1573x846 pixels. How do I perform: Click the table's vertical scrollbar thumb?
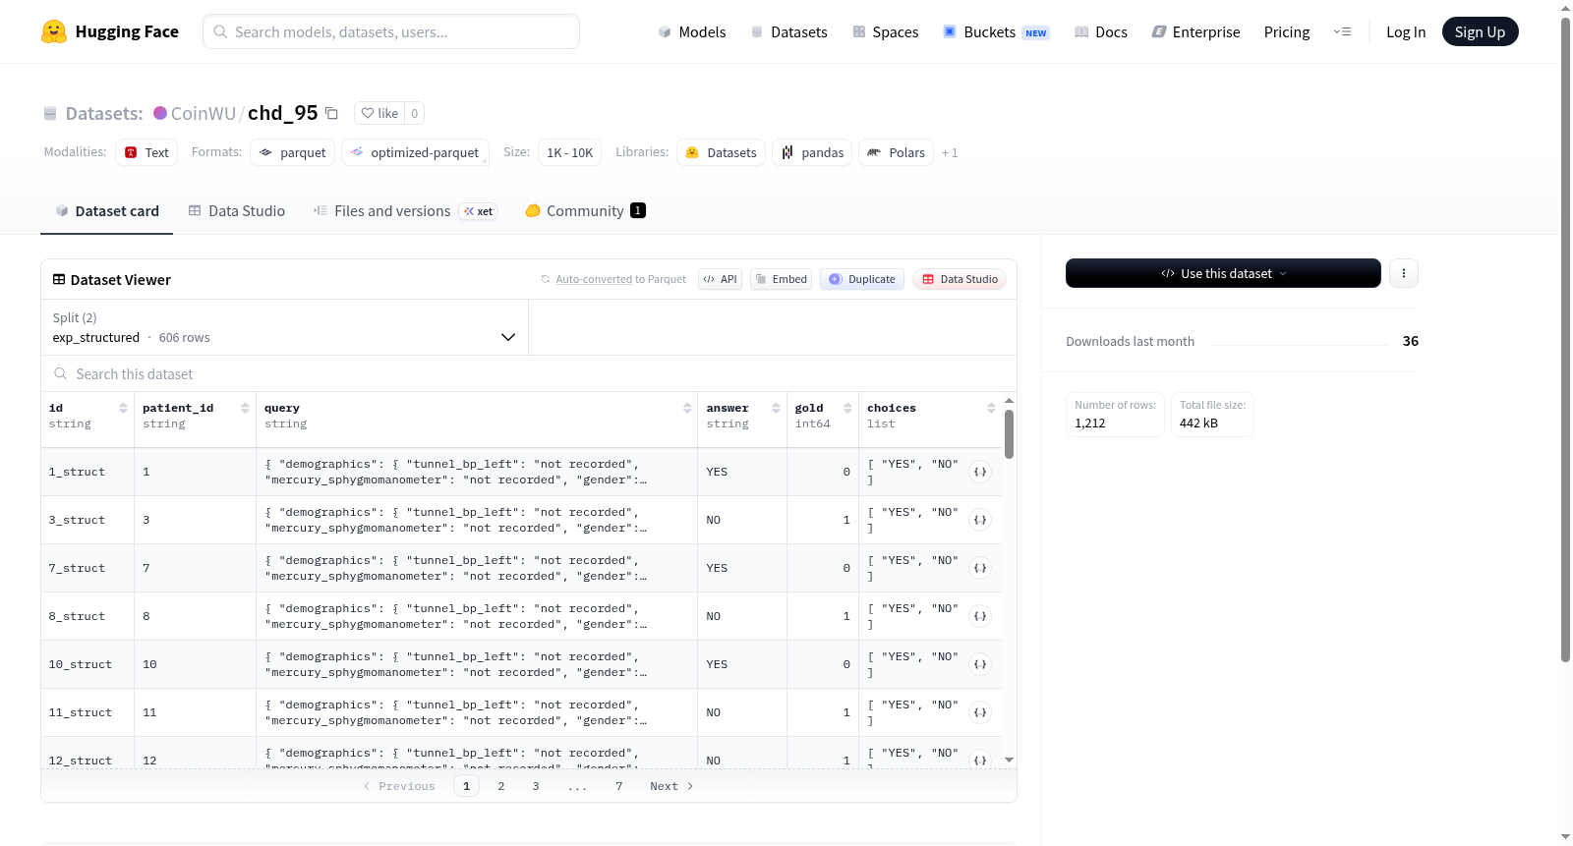pyautogui.click(x=1010, y=434)
